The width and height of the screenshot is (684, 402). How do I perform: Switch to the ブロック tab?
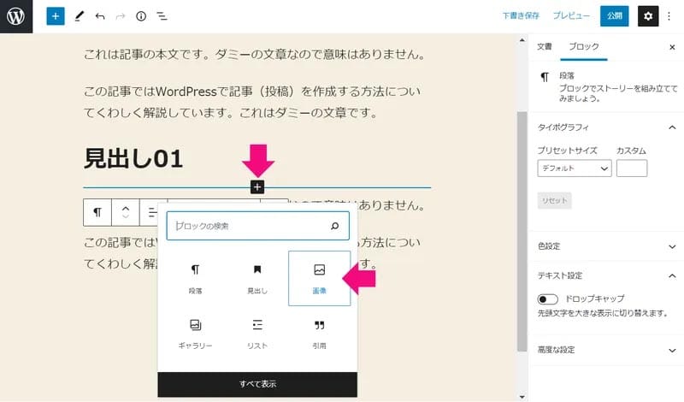point(583,46)
